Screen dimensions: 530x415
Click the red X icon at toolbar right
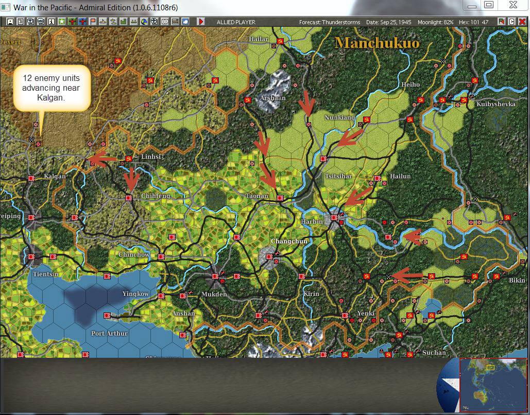(522, 22)
